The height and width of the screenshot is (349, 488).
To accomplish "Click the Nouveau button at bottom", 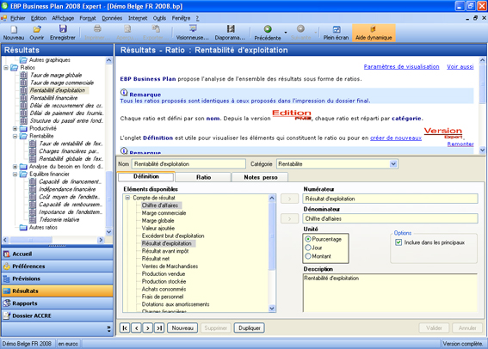I will coord(182,328).
